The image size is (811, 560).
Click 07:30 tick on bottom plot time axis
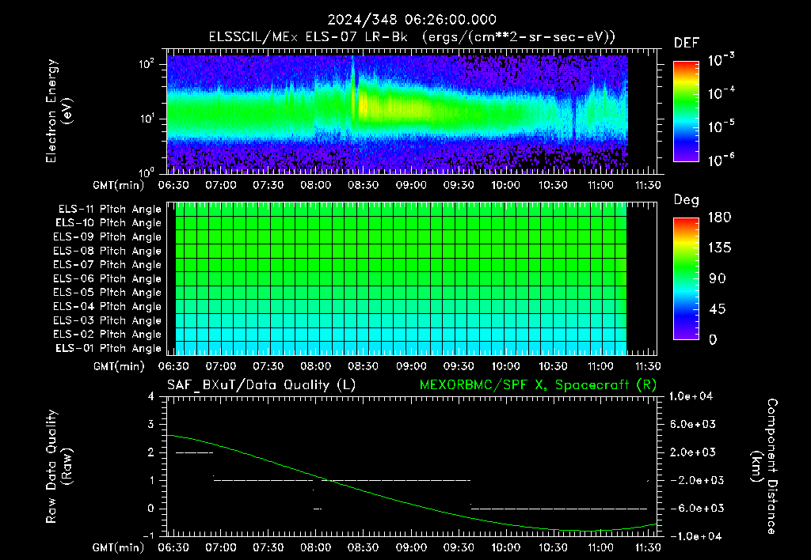[x=268, y=547]
